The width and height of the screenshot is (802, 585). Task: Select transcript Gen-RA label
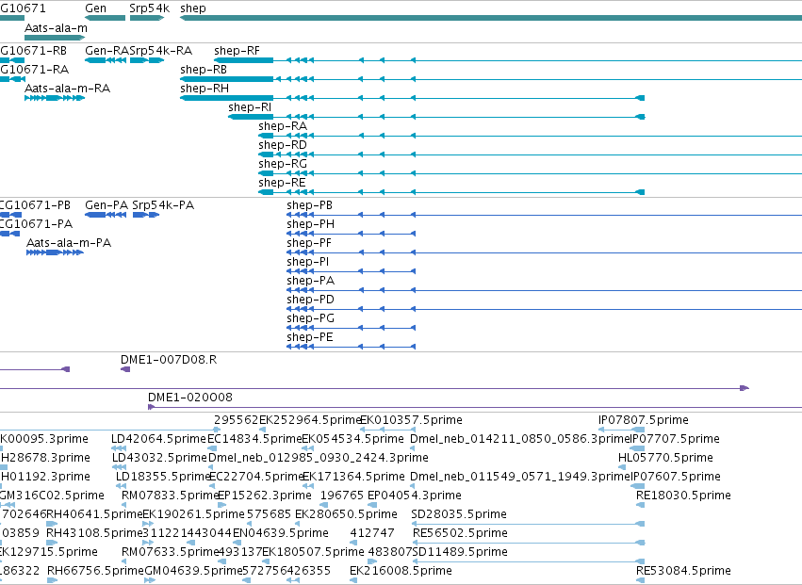click(x=106, y=51)
